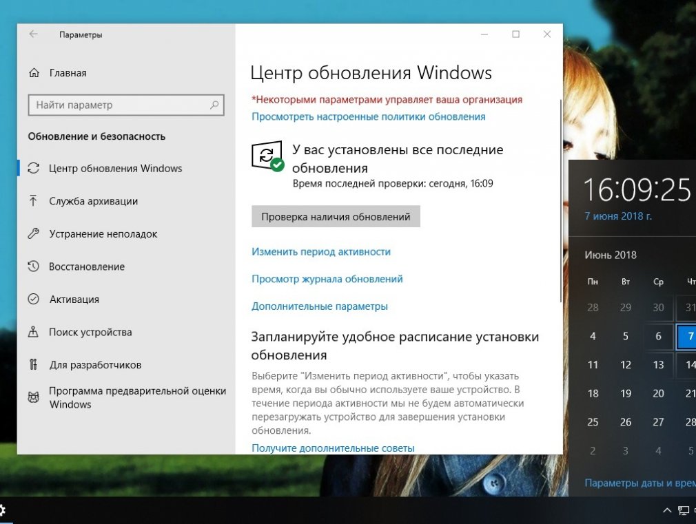Click the 7 июня 2018 г. date link
Screen dimensions: 696x524
point(618,216)
